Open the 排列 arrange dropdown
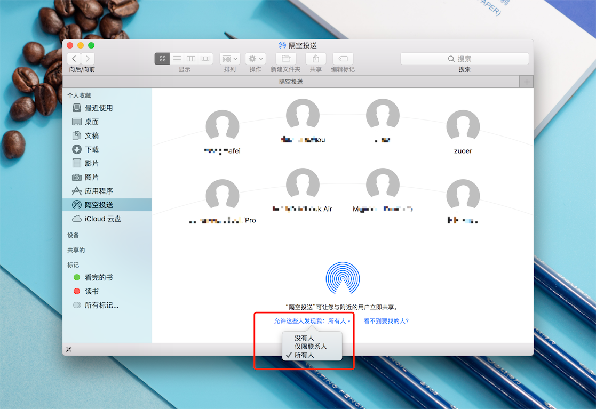Screen dimensions: 596x409 point(230,59)
